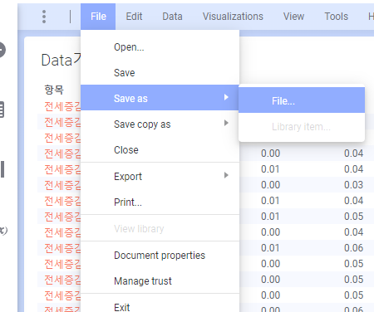Select Export menu entry
The image size is (374, 312).
160,176
